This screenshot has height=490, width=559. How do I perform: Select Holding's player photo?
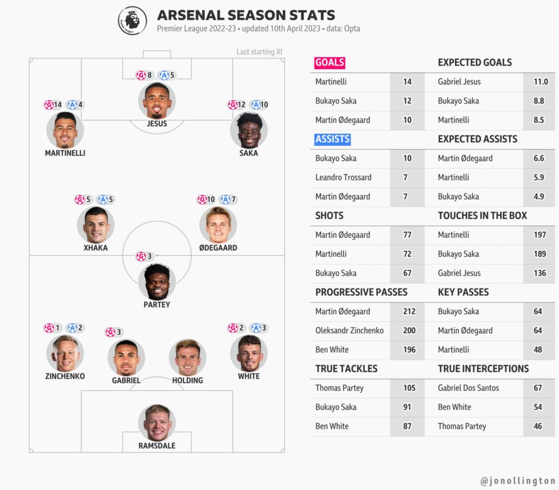click(188, 357)
